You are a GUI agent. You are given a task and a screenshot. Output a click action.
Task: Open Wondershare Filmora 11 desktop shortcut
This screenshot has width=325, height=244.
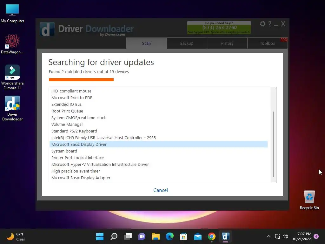pos(12,77)
